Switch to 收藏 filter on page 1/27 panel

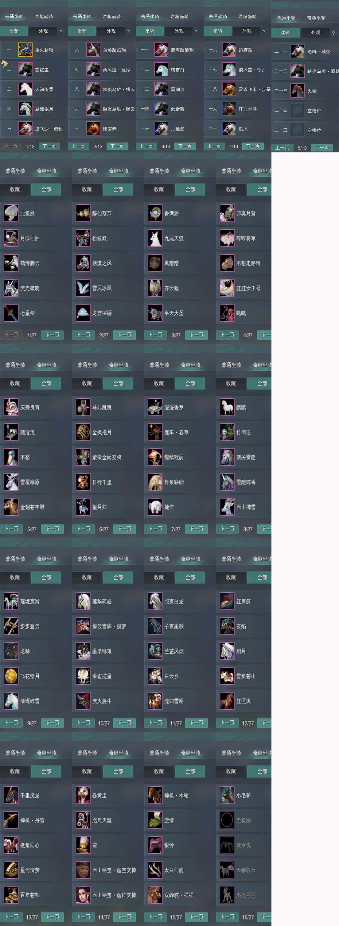coord(15,189)
